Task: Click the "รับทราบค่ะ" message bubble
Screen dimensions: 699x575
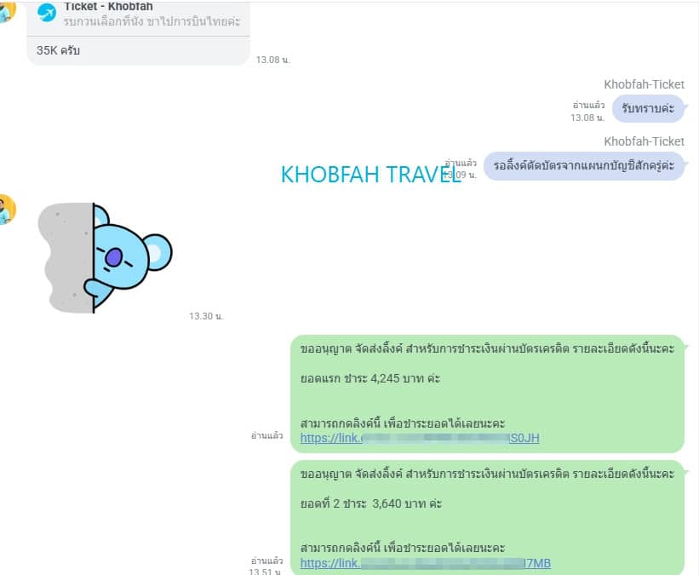Action: point(648,108)
